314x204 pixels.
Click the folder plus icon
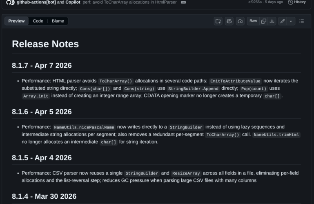point(218,21)
